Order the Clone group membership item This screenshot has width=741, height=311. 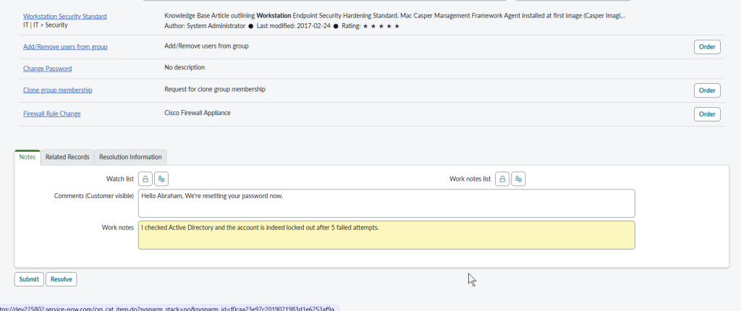tap(707, 90)
